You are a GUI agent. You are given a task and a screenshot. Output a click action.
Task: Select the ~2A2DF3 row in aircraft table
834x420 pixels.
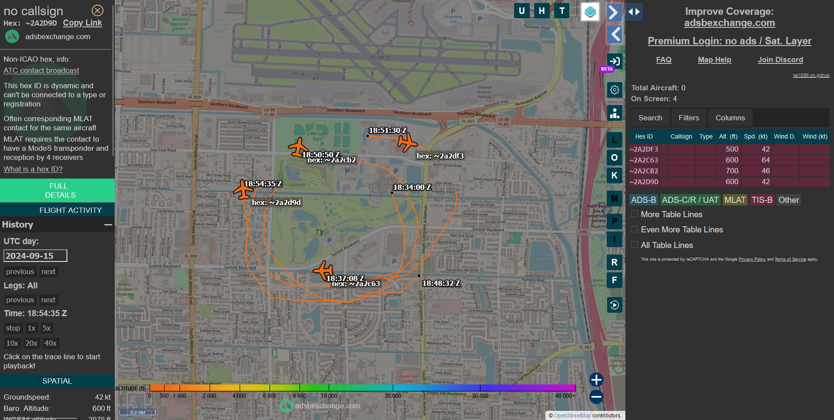coord(729,149)
